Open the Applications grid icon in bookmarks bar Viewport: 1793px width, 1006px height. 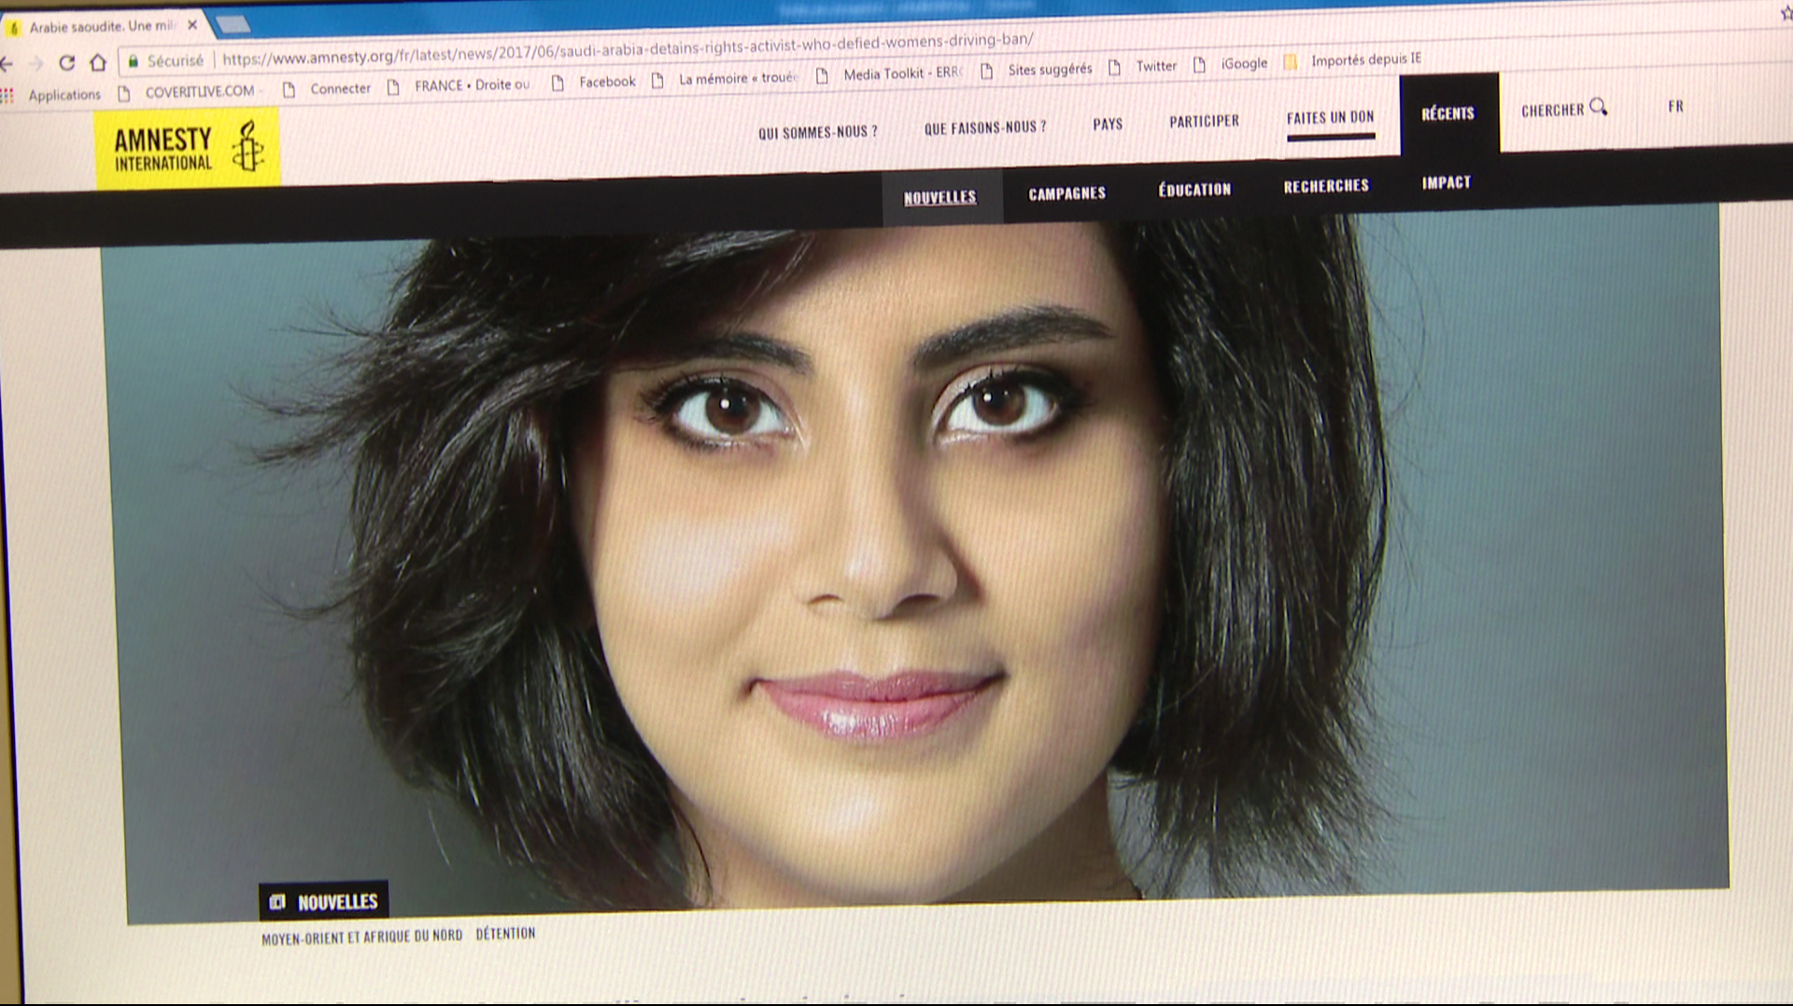[7, 95]
